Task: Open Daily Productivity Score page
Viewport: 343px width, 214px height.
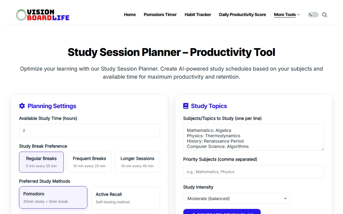Action: pos(242,15)
